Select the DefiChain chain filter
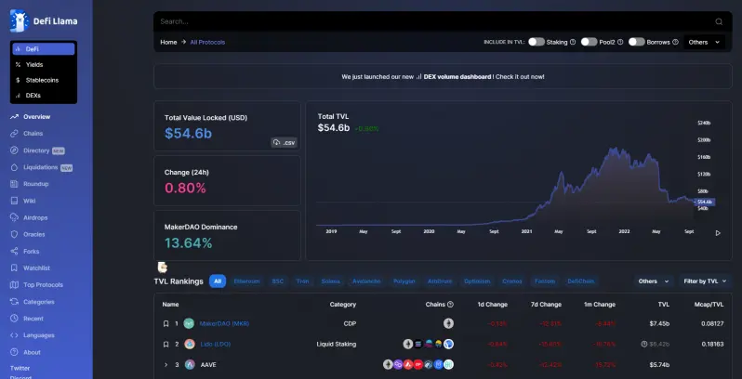Screen dimensions: 742x379 click(x=580, y=281)
